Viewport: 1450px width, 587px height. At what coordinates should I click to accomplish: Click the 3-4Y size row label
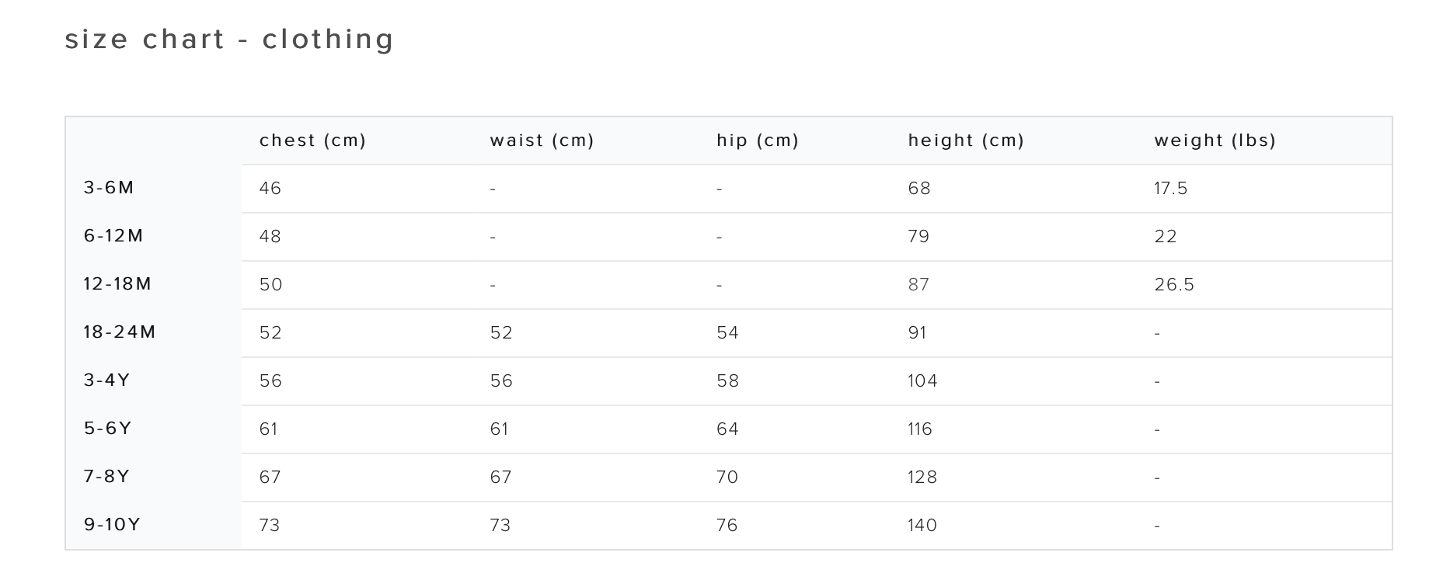pos(106,380)
